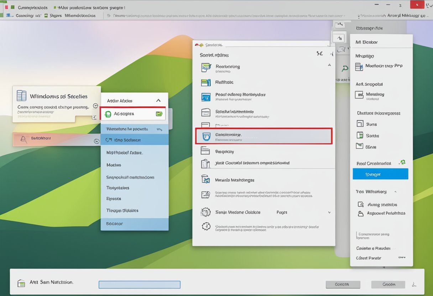433x296 pixels.
Task: Click the icon left of Meraids Mesfrdinges
Action: coord(205,179)
